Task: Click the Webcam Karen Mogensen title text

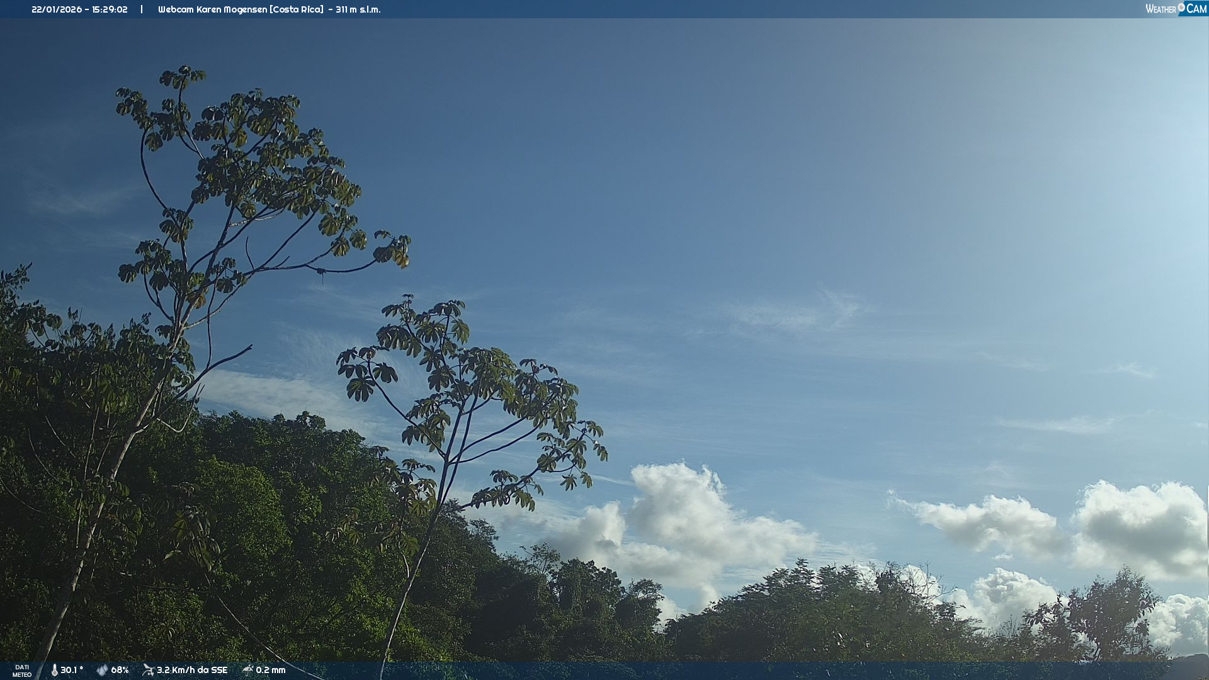Action: click(213, 9)
